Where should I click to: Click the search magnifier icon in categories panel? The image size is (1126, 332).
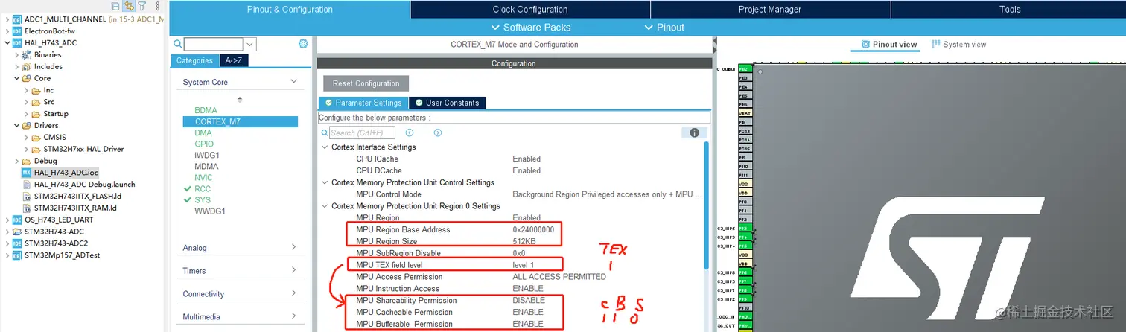(x=178, y=44)
